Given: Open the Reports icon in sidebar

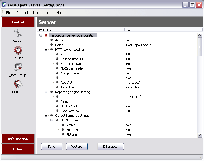Looking at the screenshot, I should tap(18, 84).
